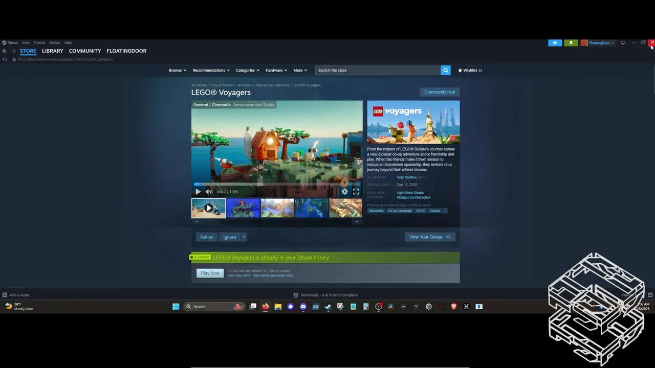
Task: Click the trailer progress bar
Action: [277, 184]
